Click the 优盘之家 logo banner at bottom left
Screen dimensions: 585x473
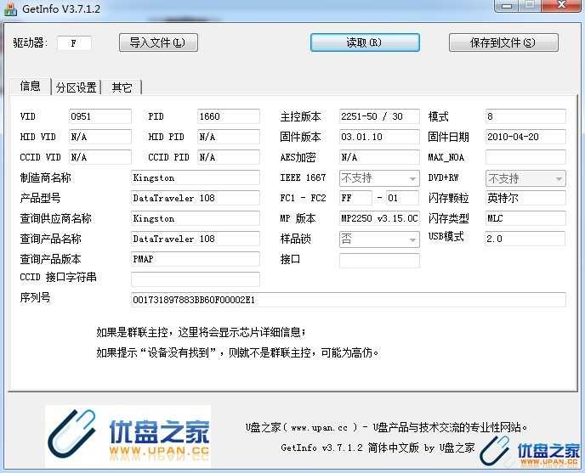click(x=128, y=436)
